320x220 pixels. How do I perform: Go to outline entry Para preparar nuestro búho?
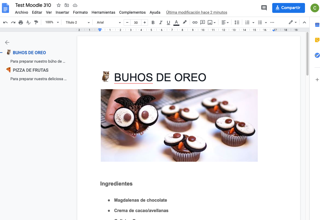(38, 61)
